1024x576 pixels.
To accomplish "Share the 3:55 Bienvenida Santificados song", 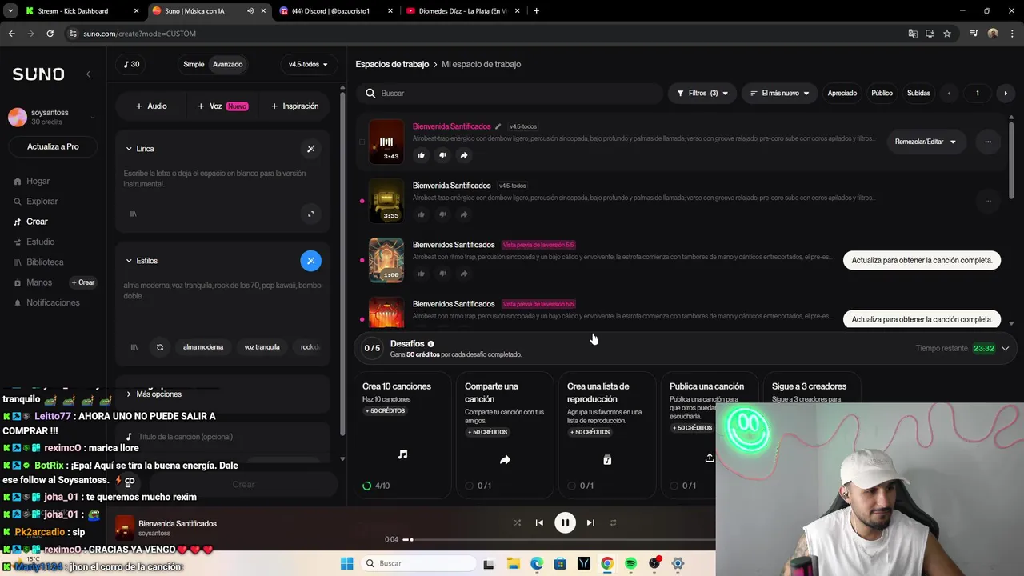I will [464, 214].
